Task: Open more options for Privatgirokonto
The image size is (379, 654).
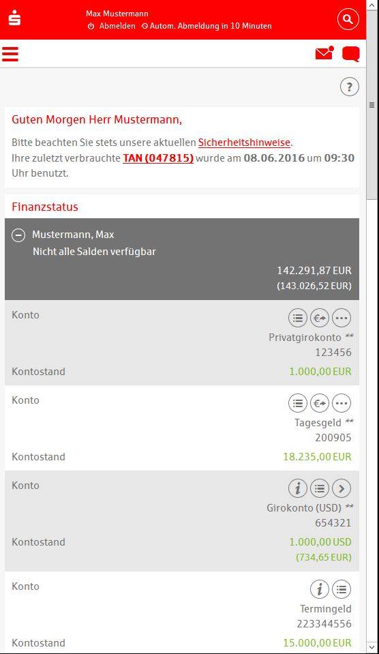Action: point(342,318)
